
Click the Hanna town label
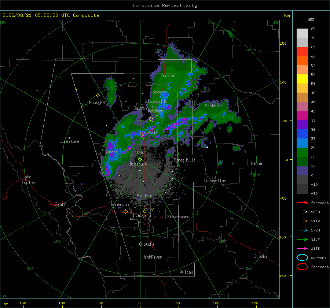pos(256,163)
